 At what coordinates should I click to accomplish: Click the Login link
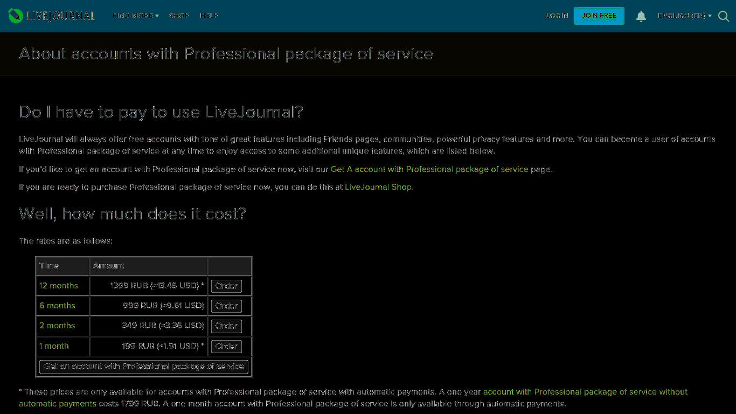click(x=557, y=16)
